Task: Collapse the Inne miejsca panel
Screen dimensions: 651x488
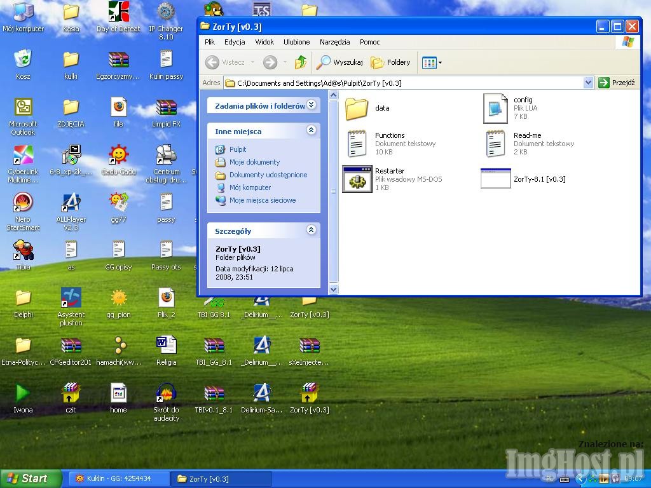Action: click(x=311, y=130)
